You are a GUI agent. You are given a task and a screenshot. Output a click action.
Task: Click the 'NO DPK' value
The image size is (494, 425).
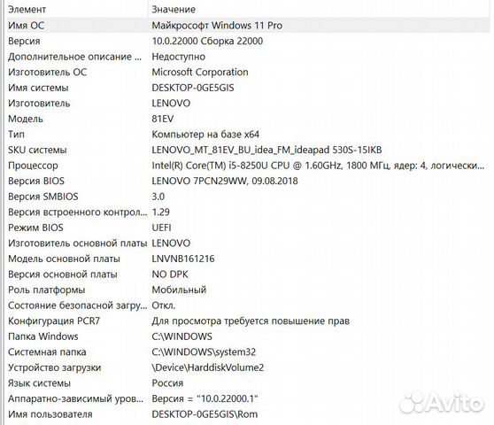click(170, 274)
